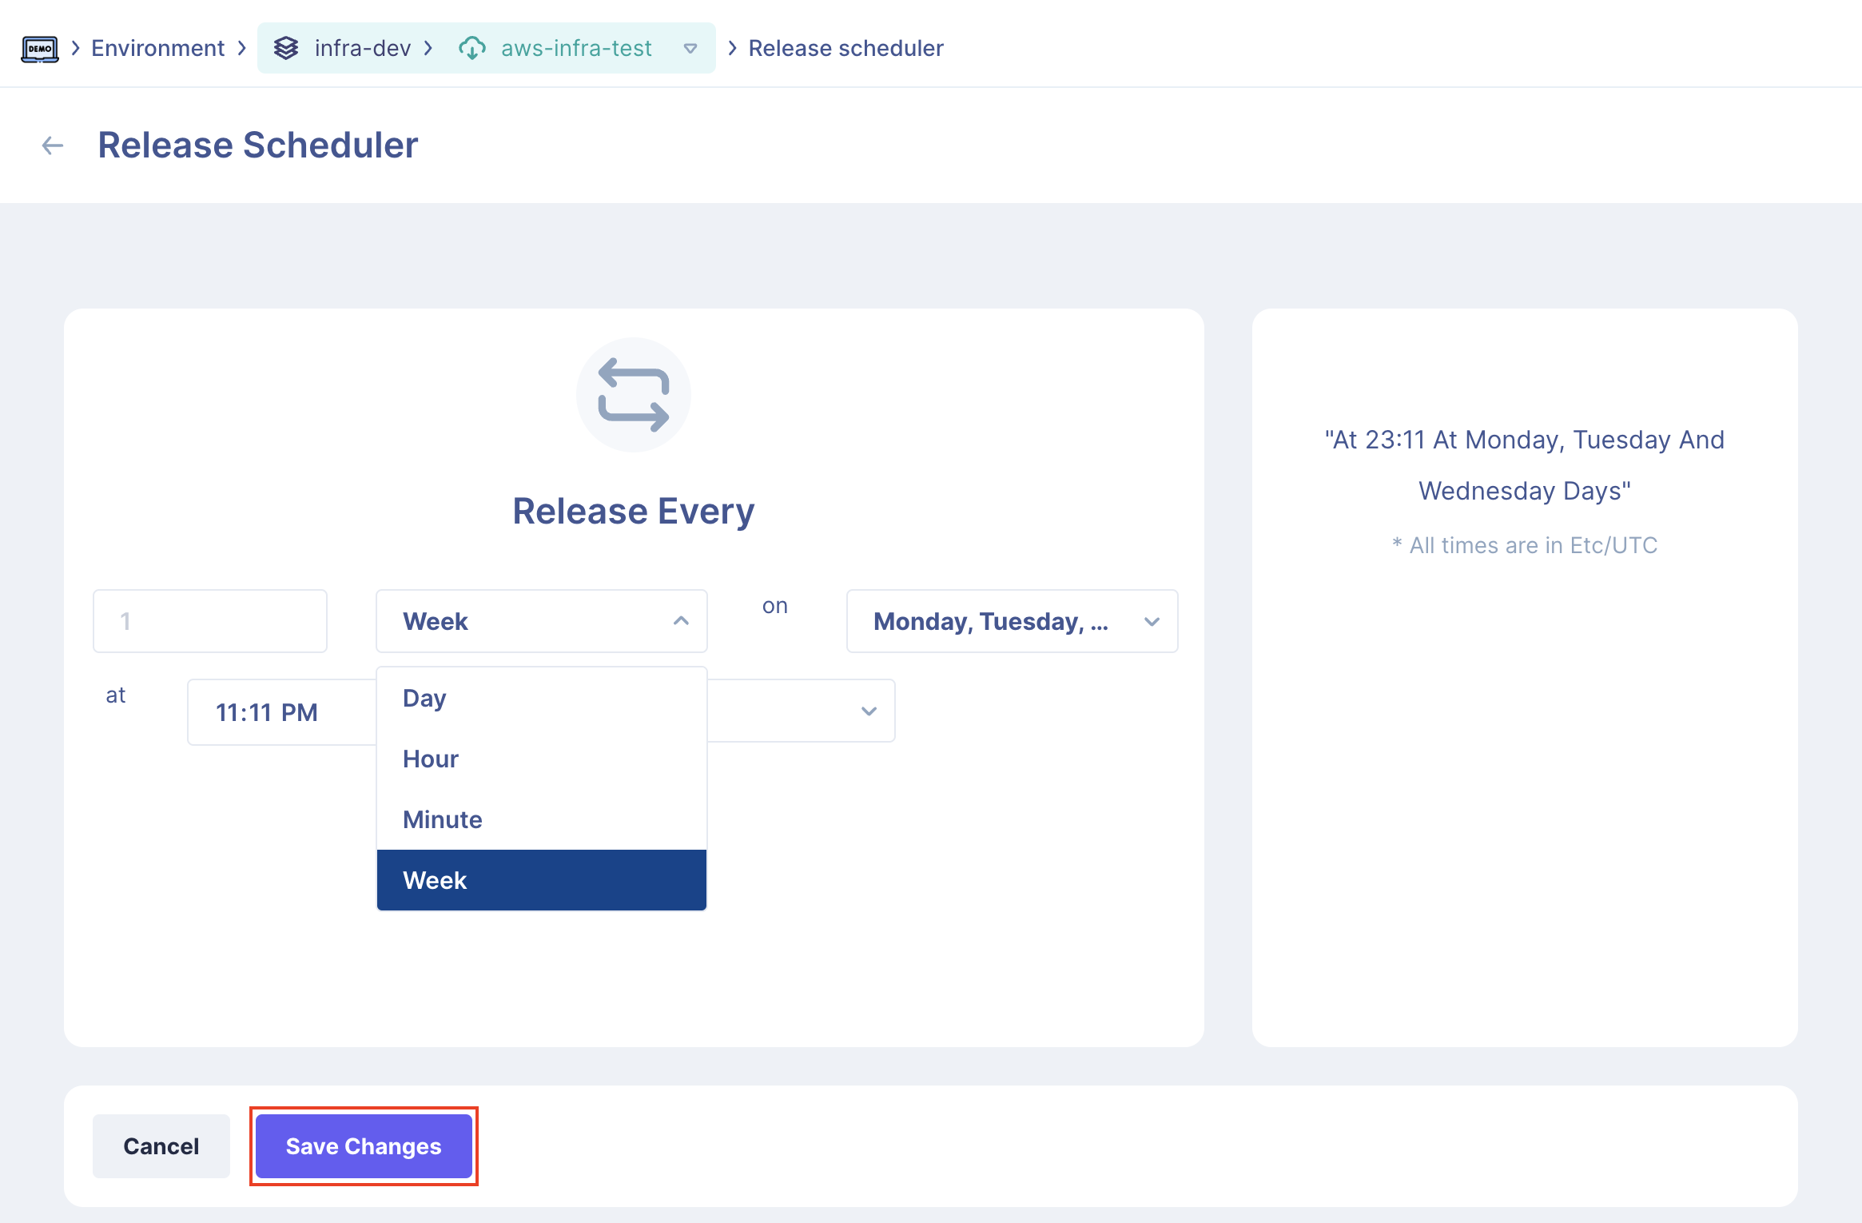
Task: Open the Environment breadcrumb link
Action: 157,49
